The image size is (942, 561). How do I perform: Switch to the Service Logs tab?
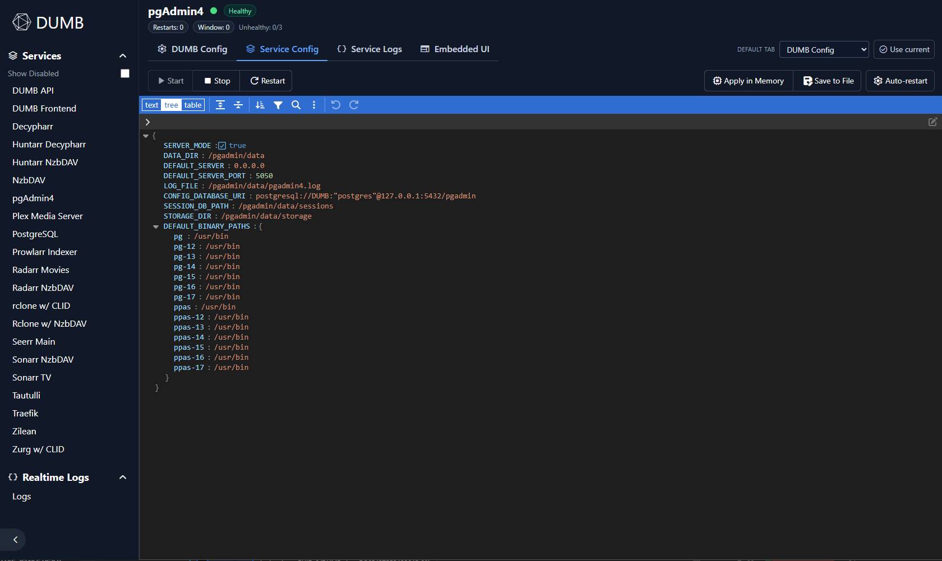[x=370, y=49]
